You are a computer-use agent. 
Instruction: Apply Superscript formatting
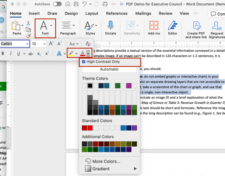coord(47,54)
